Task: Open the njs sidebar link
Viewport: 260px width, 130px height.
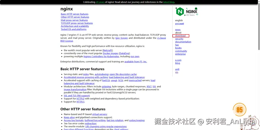Action: click(x=177, y=72)
